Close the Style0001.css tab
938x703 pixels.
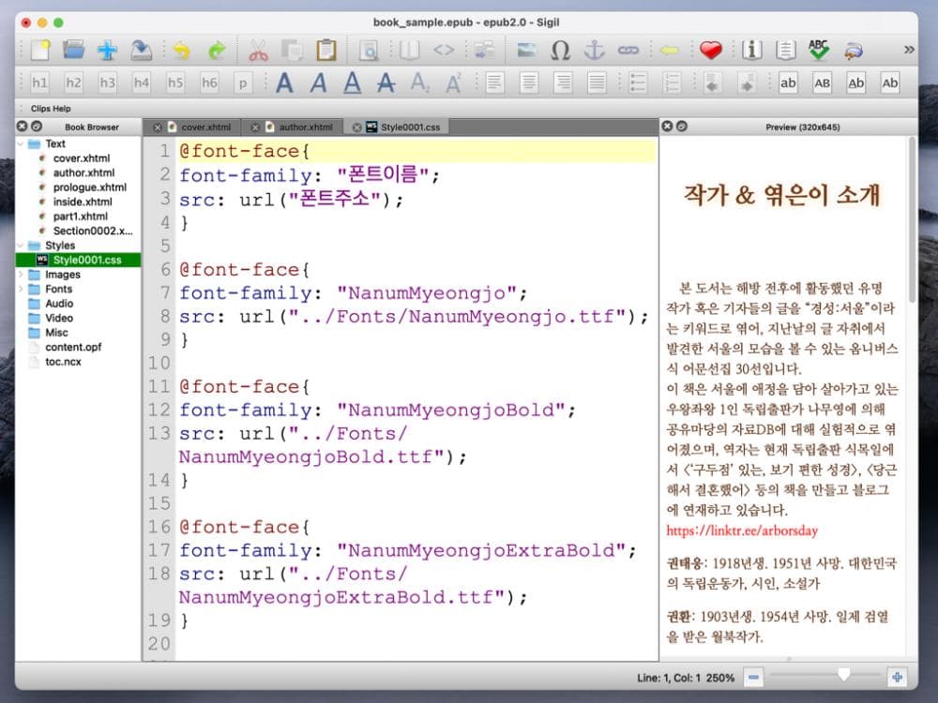pos(356,127)
